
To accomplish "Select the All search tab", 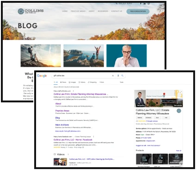I will [x=56, y=82].
